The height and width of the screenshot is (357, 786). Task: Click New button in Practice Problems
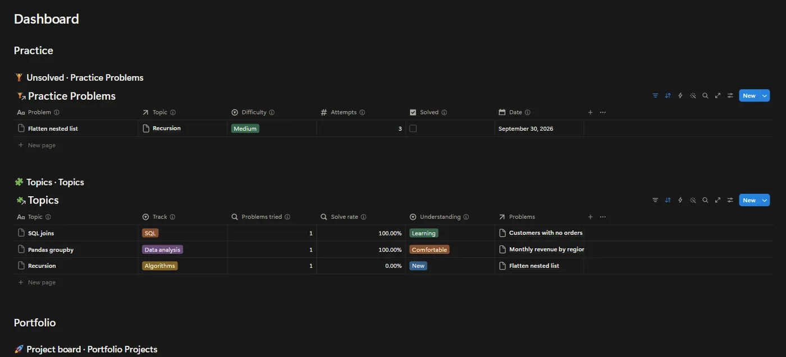(750, 96)
